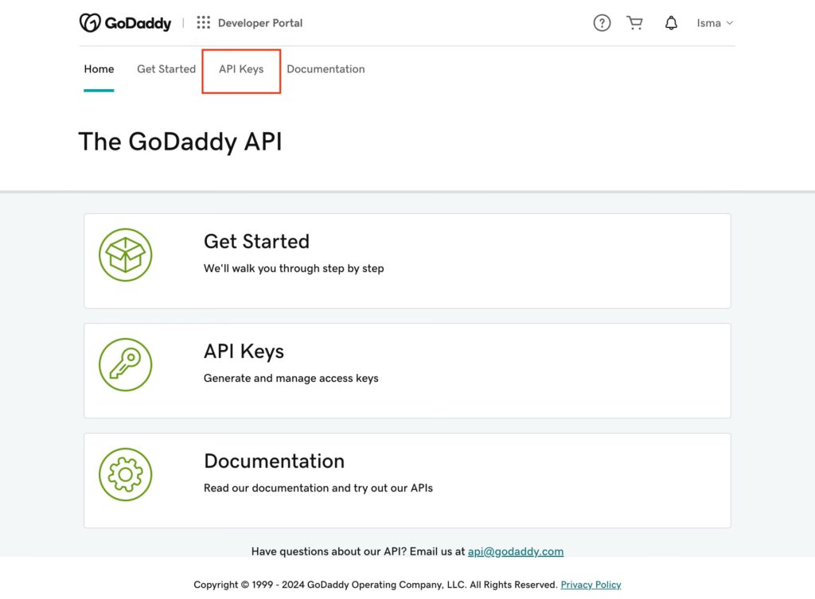Open the API Keys tab
This screenshot has width=815, height=599.
click(241, 69)
